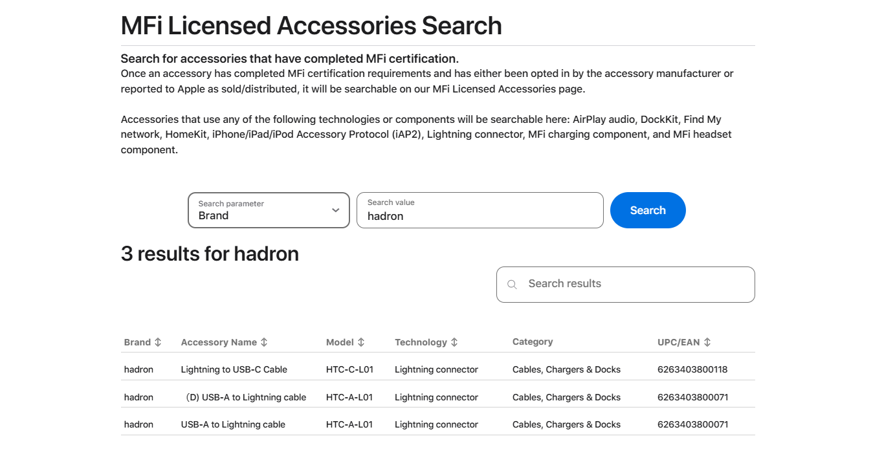Open the Search parameter dropdown
Viewport: 871px width, 467px height.
tap(269, 210)
